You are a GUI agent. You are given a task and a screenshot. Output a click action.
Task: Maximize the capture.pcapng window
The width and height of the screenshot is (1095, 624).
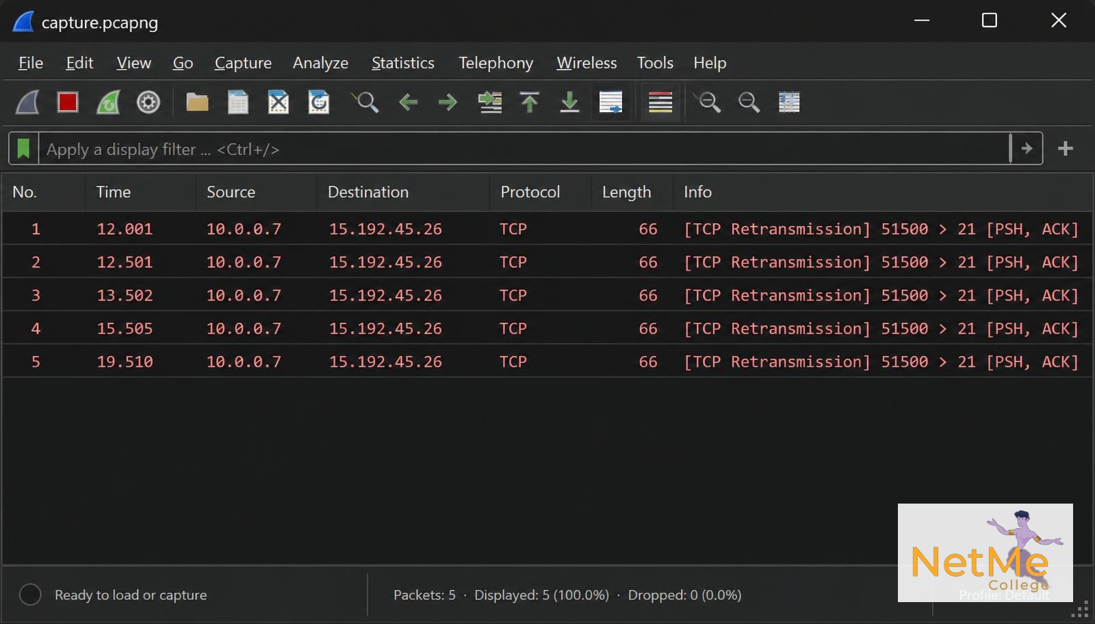(990, 21)
